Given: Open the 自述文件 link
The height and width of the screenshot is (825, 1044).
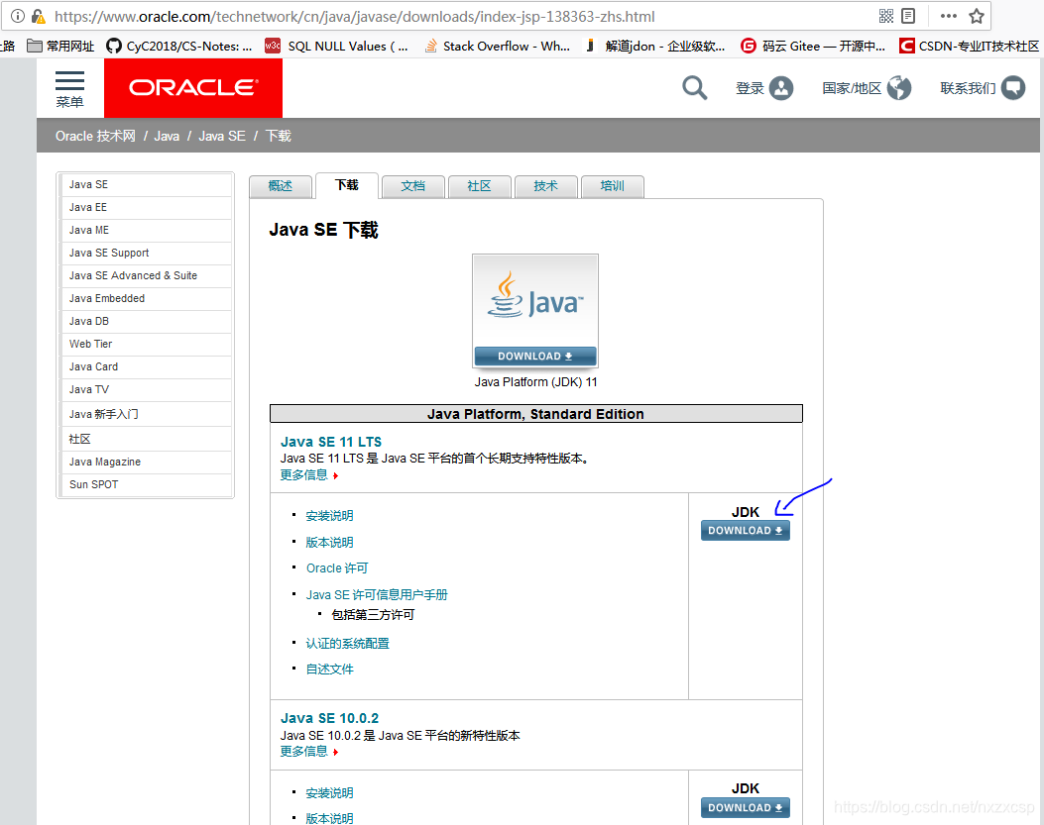Looking at the screenshot, I should pos(329,670).
